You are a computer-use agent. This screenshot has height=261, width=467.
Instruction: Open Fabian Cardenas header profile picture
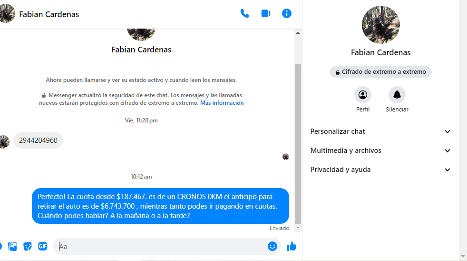pyautogui.click(x=7, y=13)
